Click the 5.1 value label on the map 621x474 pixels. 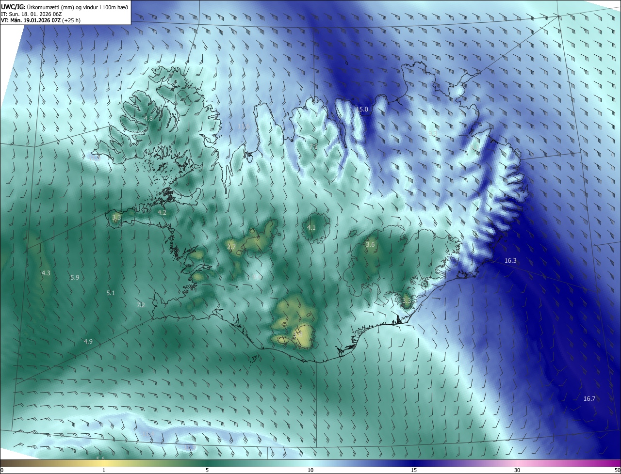111,293
